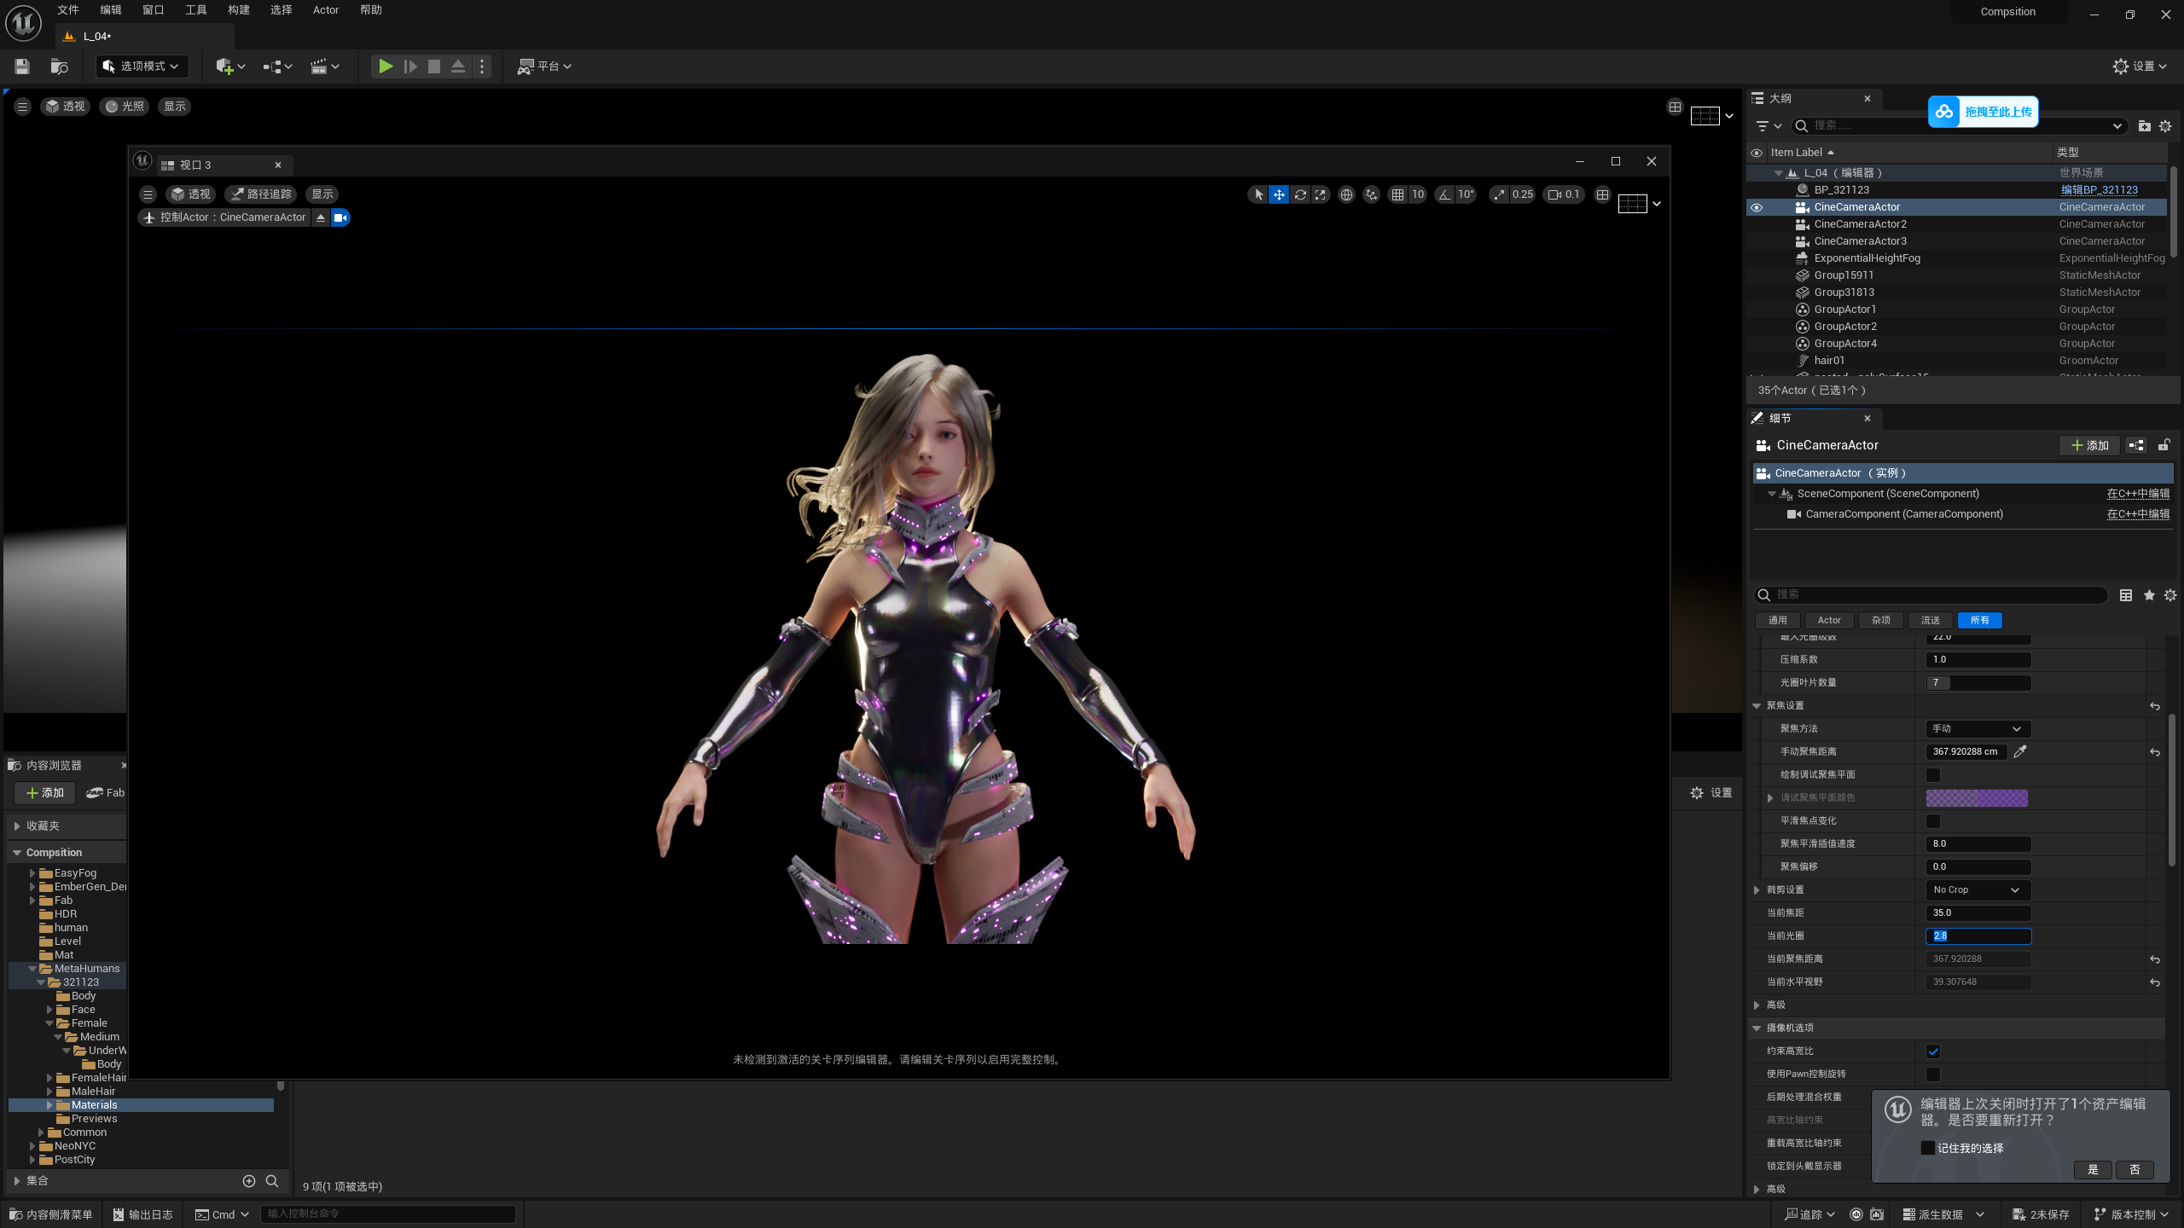Activate the scale tool in Viewport 3
Image resolution: width=2184 pixels, height=1228 pixels.
pos(1321,194)
